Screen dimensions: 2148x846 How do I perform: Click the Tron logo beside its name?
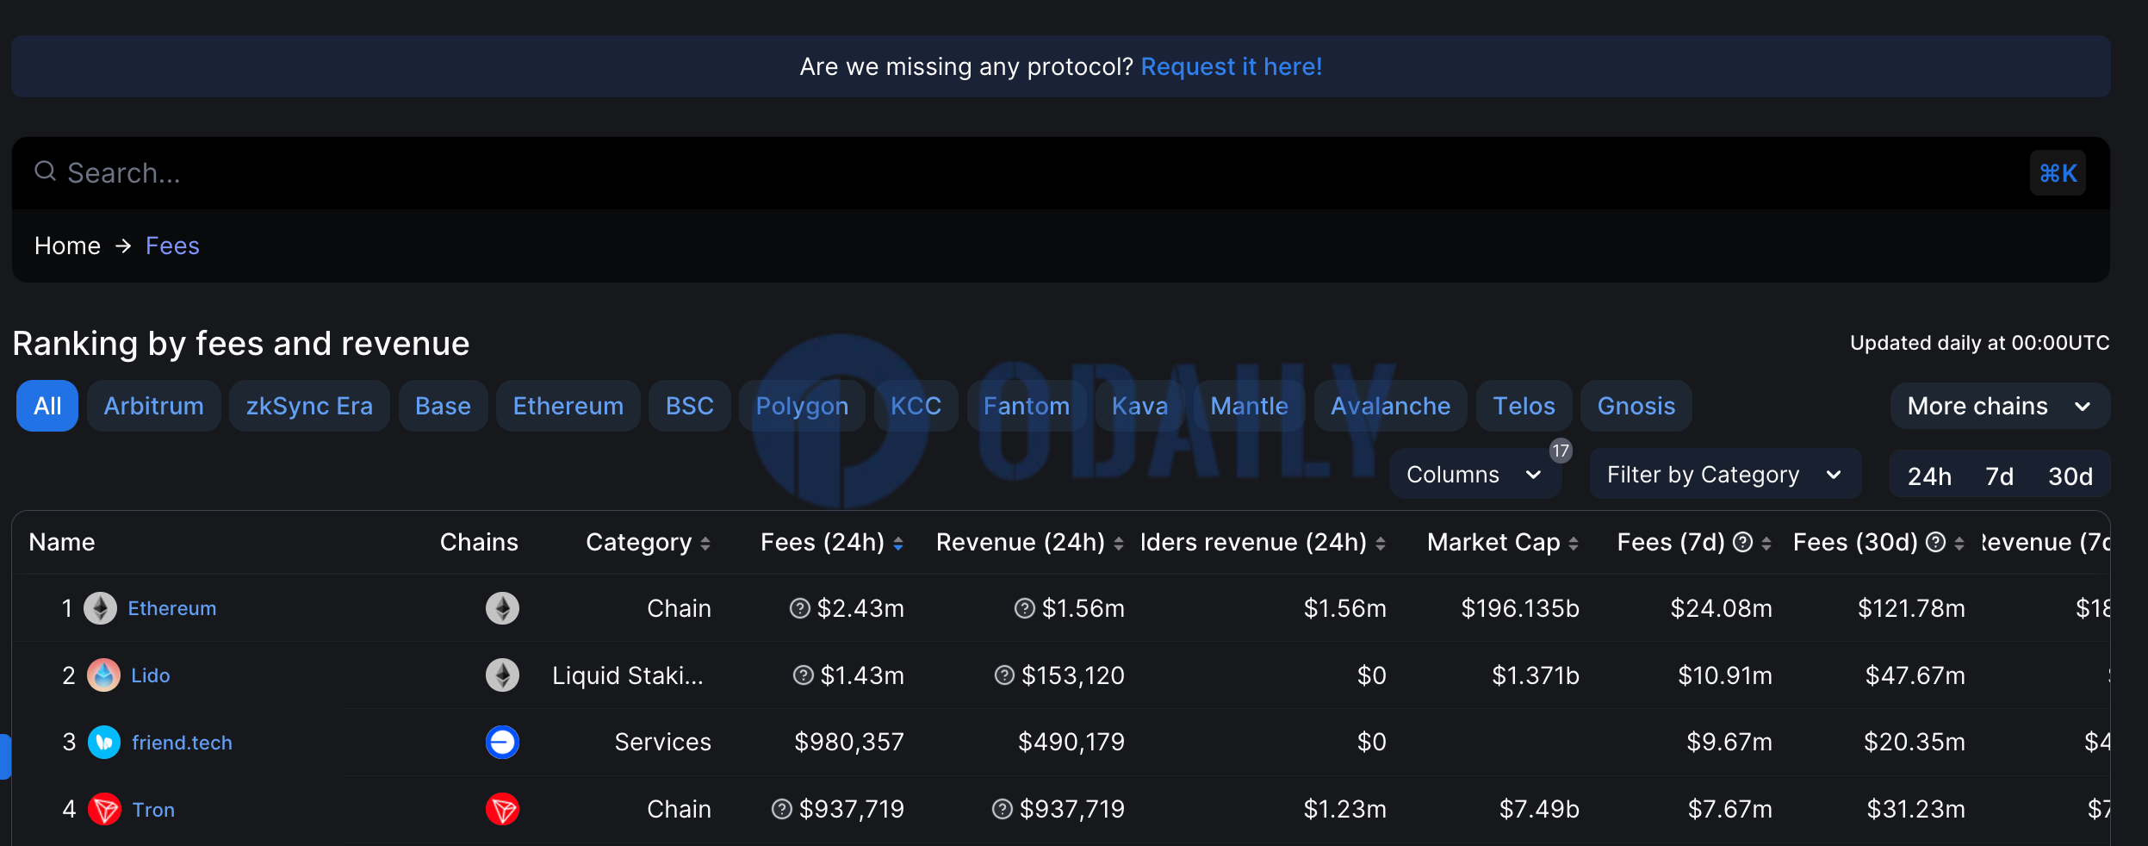pyautogui.click(x=104, y=809)
